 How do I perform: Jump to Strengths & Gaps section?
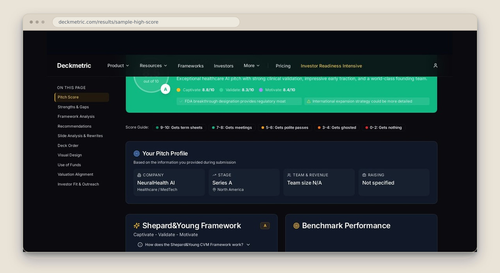[x=73, y=107]
